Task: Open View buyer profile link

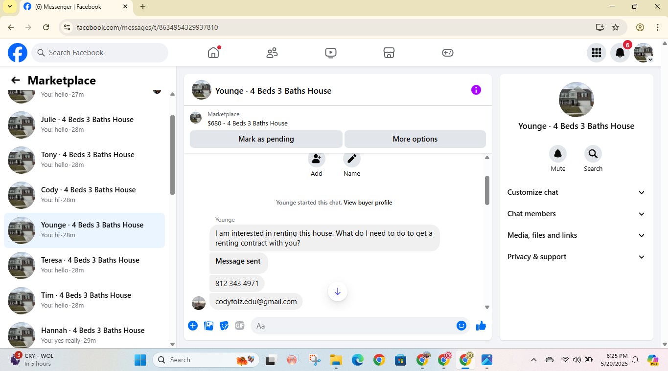Action: (368, 203)
